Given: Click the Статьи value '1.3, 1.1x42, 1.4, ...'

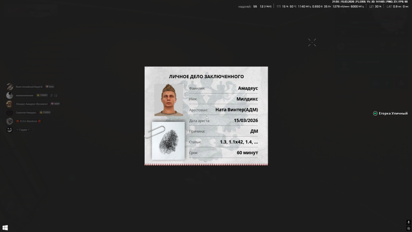Looking at the screenshot, I should click(239, 142).
